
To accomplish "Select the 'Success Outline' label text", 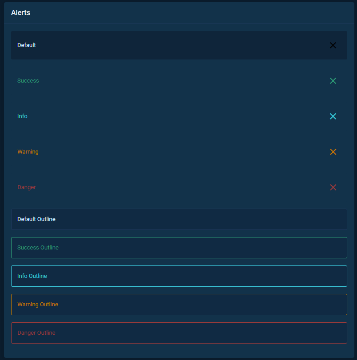I will [x=38, y=248].
